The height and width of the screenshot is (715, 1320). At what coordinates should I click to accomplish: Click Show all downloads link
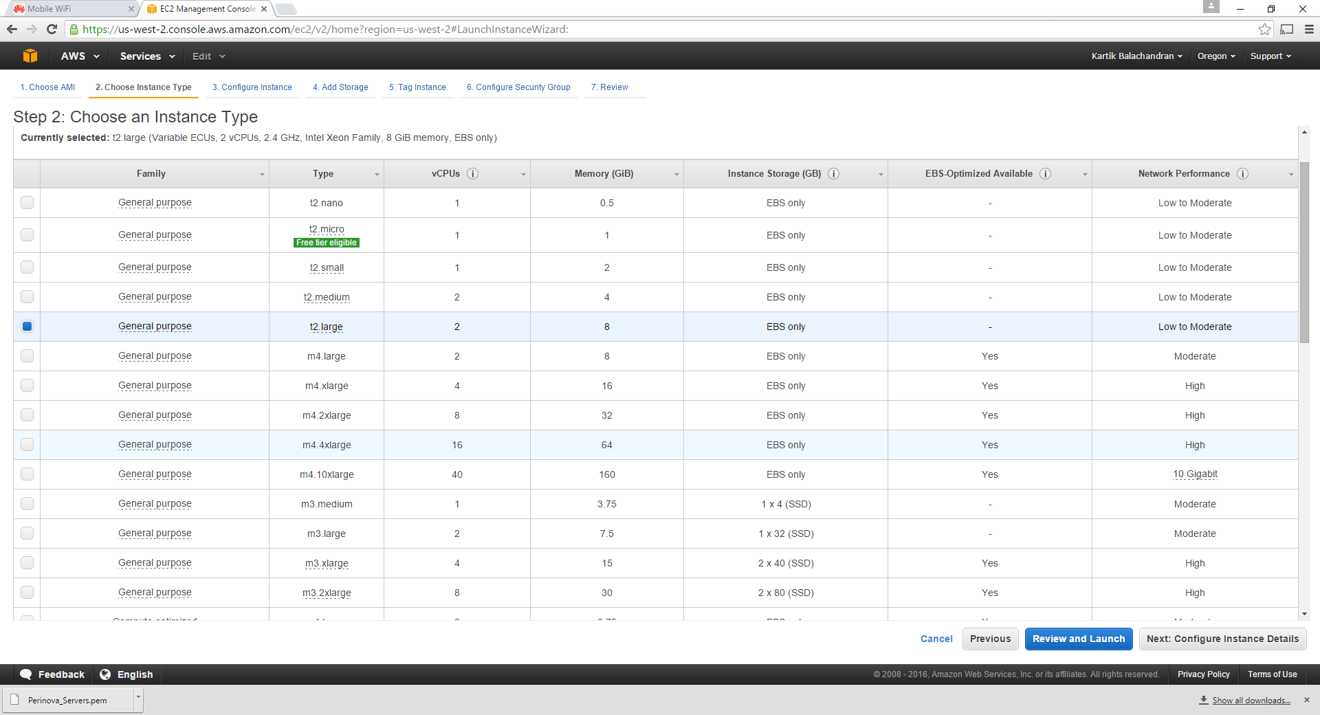pyautogui.click(x=1251, y=701)
